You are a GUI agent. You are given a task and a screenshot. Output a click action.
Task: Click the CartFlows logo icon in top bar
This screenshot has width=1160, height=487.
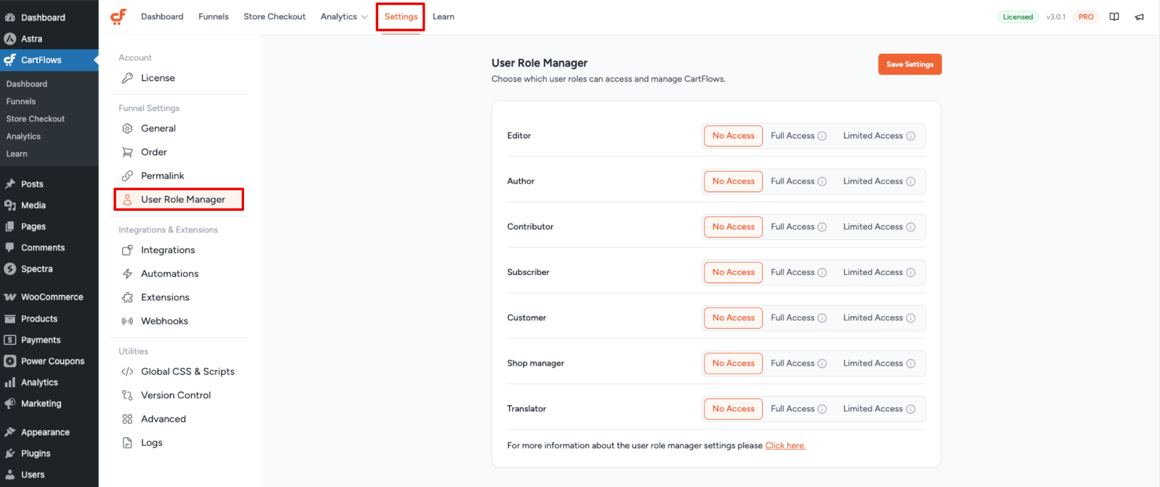(118, 16)
